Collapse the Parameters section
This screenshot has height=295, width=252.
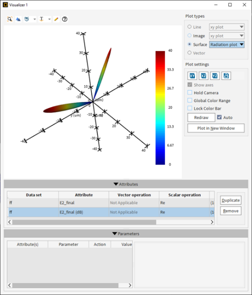pyautogui.click(x=126, y=234)
